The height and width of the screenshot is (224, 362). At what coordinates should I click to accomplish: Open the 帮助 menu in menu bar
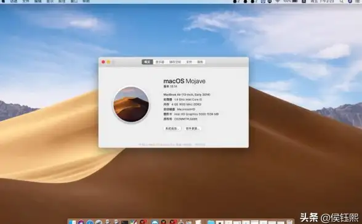pos(86,1)
